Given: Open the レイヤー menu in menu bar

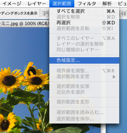Looking at the screenshot, I should click(x=37, y=4).
